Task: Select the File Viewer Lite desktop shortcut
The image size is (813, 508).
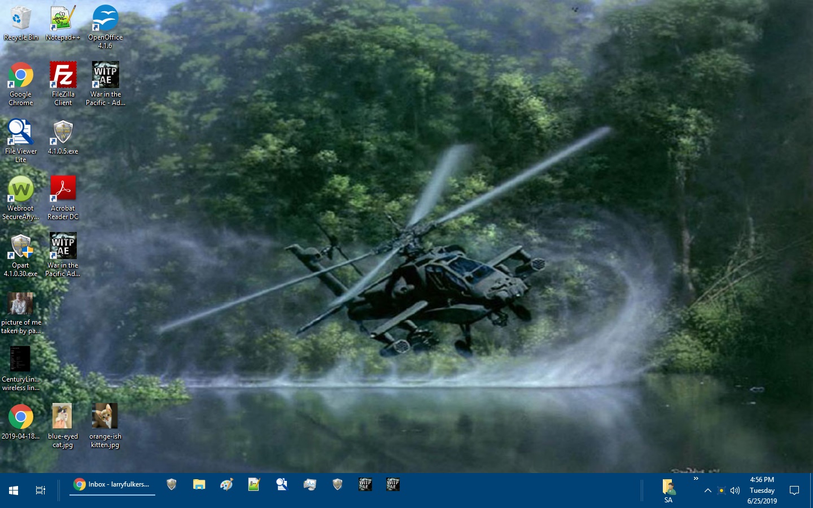Action: click(x=21, y=141)
